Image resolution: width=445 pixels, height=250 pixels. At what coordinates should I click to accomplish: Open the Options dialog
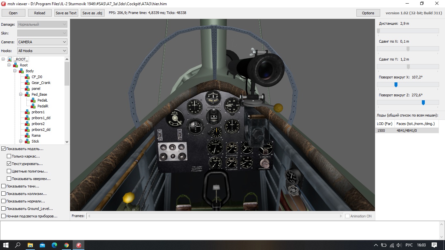368,13
